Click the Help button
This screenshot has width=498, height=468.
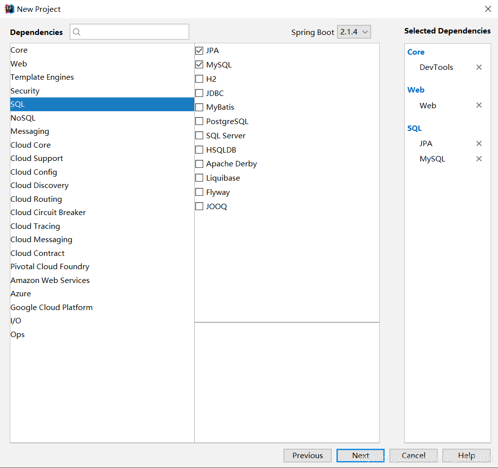(x=466, y=456)
